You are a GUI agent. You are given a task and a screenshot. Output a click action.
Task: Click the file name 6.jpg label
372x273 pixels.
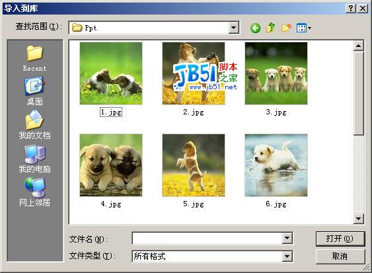[276, 204]
